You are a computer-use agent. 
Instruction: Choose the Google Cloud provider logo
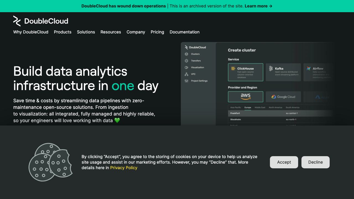point(283,97)
